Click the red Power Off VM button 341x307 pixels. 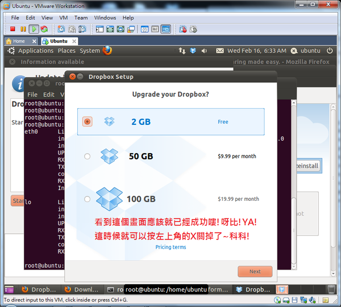tap(13, 29)
